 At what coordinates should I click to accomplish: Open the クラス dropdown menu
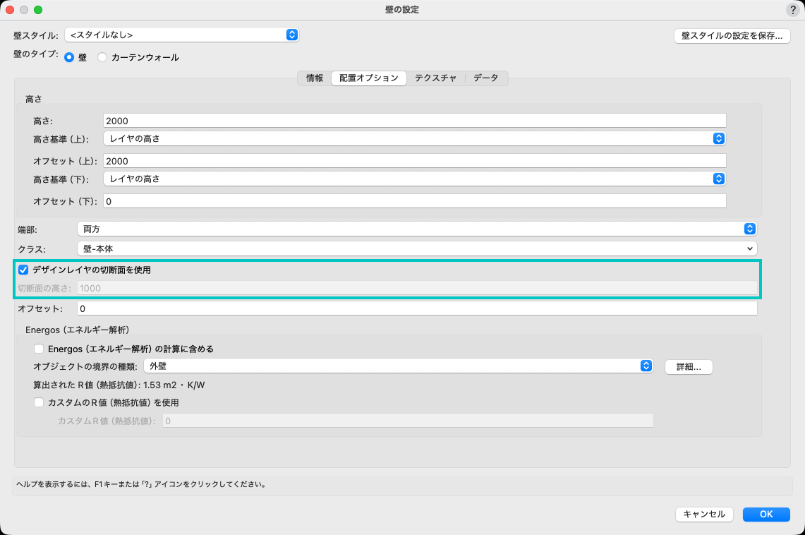pos(416,248)
